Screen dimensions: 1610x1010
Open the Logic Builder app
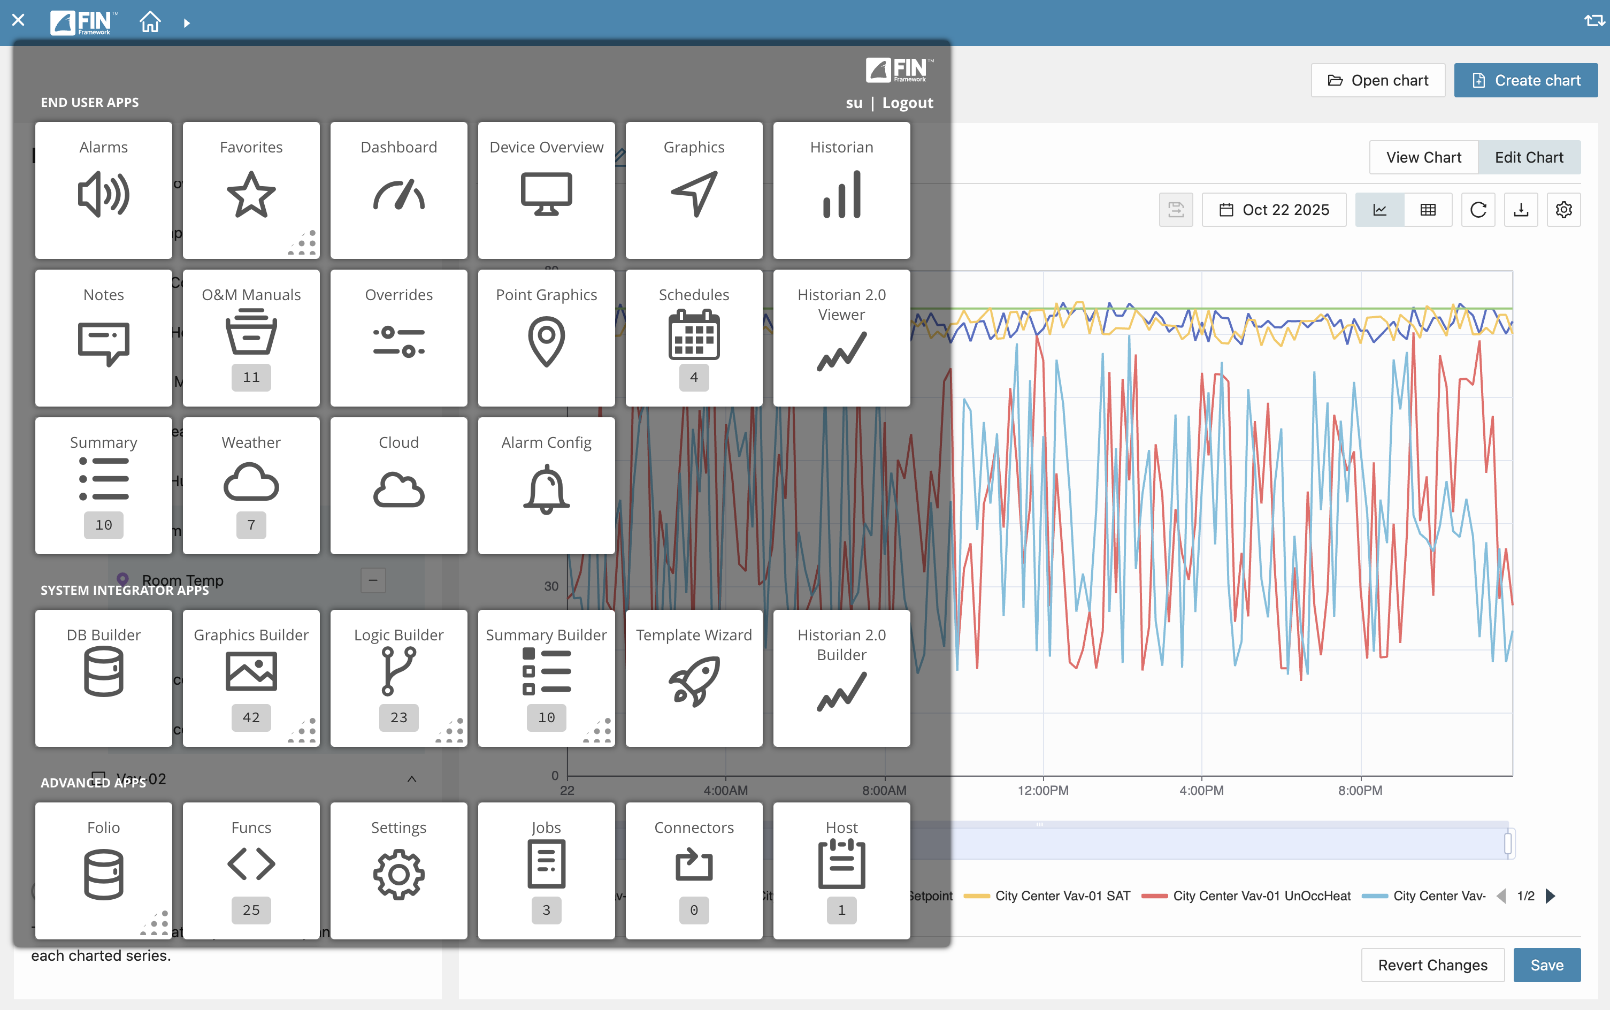pyautogui.click(x=398, y=678)
